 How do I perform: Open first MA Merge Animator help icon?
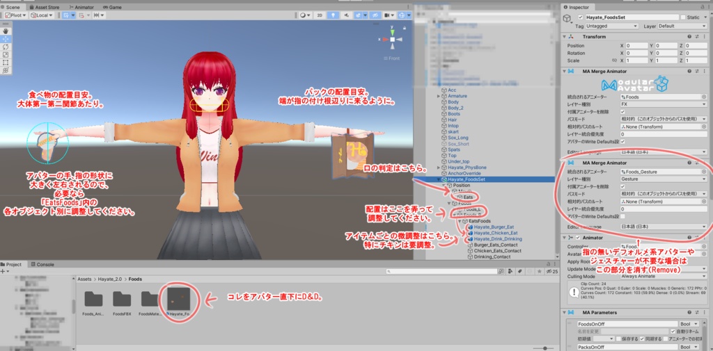click(689, 72)
